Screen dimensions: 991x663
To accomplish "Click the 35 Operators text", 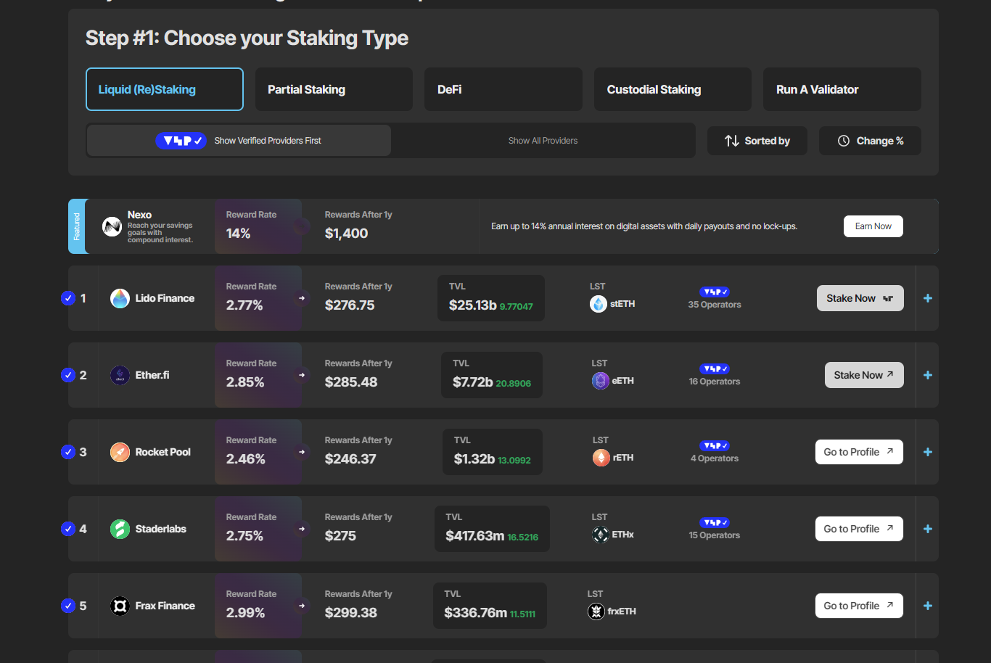I will point(715,305).
